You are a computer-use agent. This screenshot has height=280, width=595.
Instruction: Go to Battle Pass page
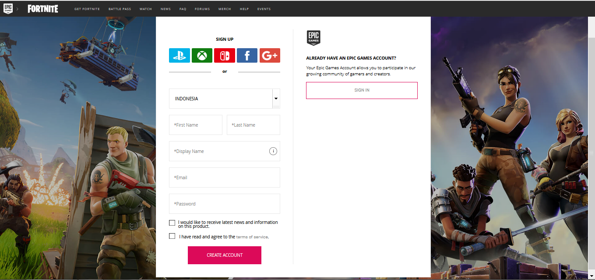click(120, 9)
